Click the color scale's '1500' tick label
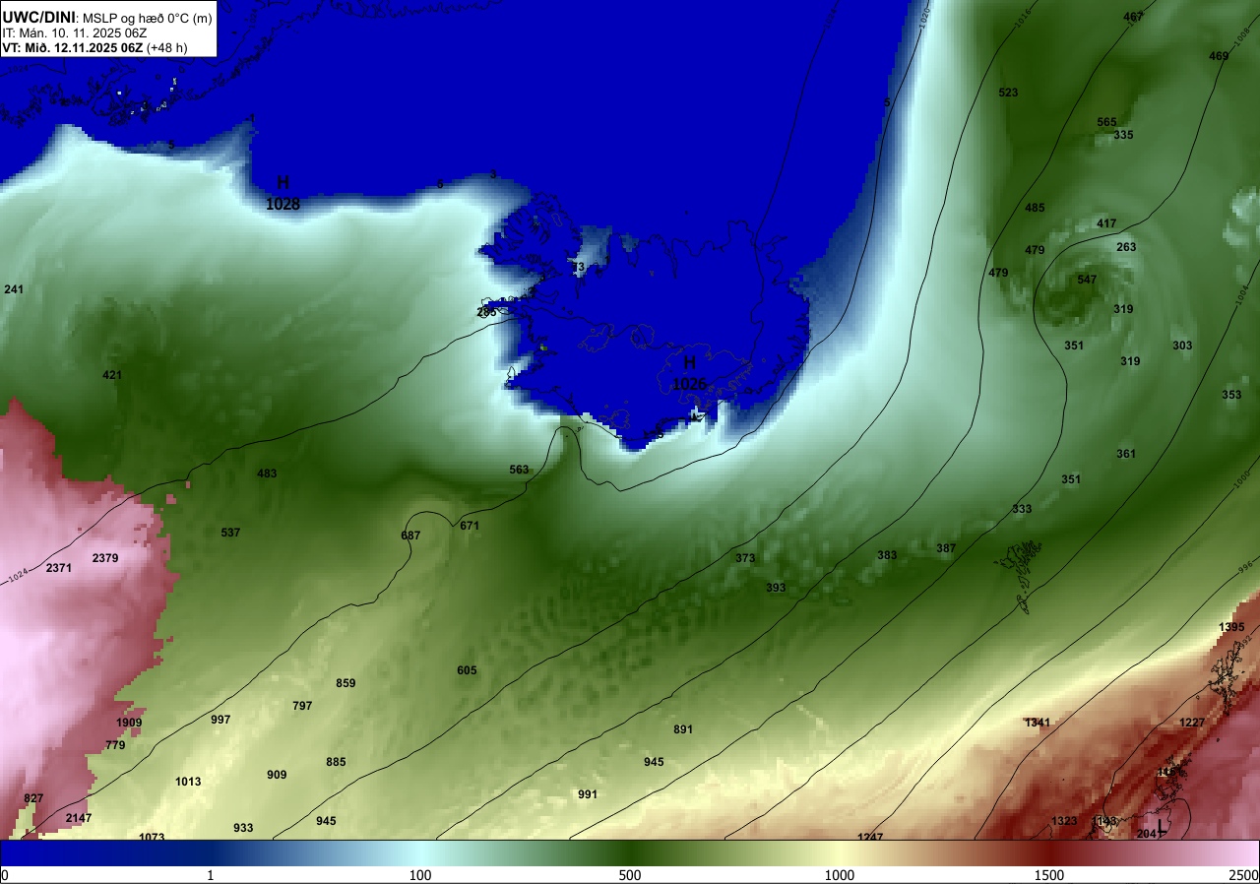Viewport: 1260px width, 884px height. tap(1049, 875)
